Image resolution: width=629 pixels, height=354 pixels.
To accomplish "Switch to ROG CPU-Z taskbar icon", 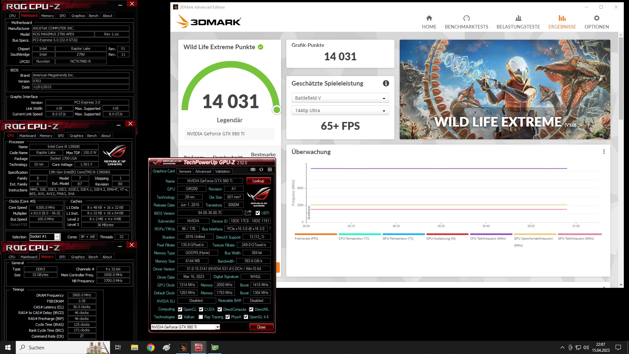I will click(199, 347).
